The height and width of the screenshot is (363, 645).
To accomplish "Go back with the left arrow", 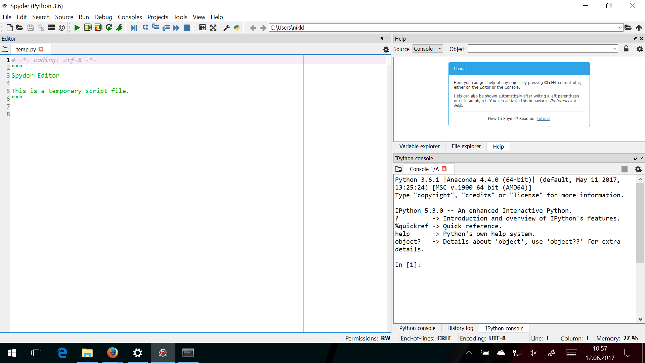I will [253, 28].
